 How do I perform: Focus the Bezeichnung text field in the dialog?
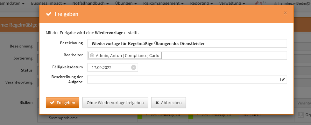(187, 43)
